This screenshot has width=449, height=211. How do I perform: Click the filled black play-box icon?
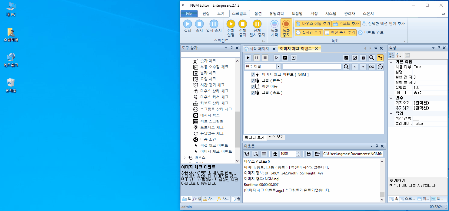pos(285,58)
